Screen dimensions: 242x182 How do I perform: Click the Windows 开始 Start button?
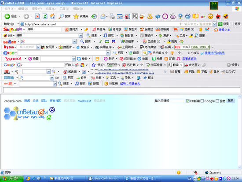(x=11, y=178)
